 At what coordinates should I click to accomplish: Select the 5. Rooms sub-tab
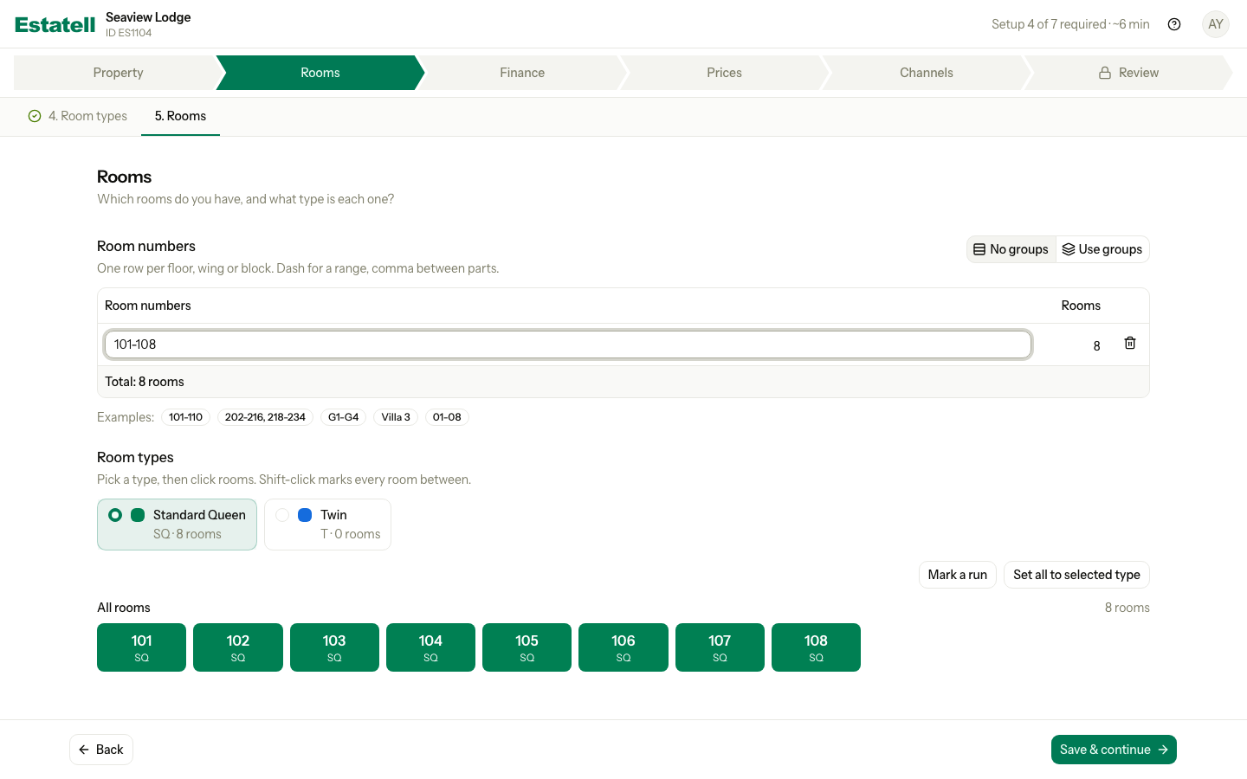tap(180, 116)
